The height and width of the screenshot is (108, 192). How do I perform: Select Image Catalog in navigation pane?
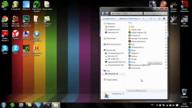tap(111, 79)
